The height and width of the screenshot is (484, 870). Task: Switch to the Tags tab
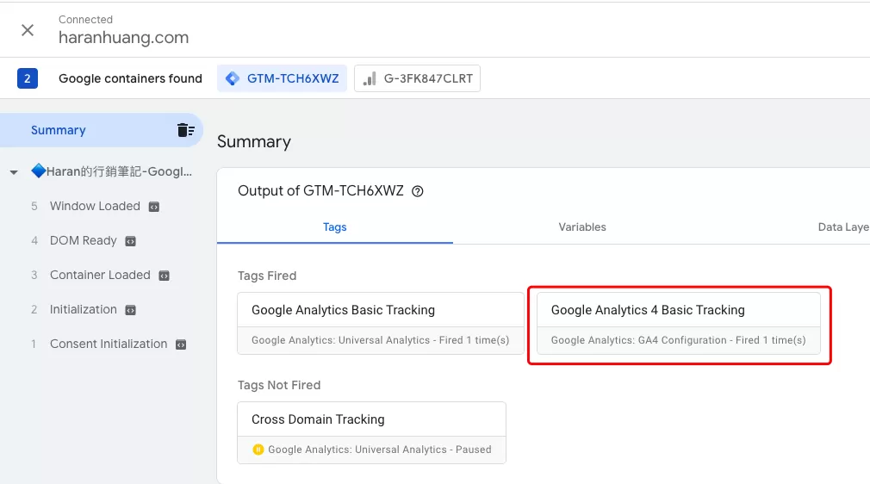[x=334, y=227]
